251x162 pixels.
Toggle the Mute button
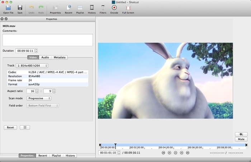(x=241, y=139)
